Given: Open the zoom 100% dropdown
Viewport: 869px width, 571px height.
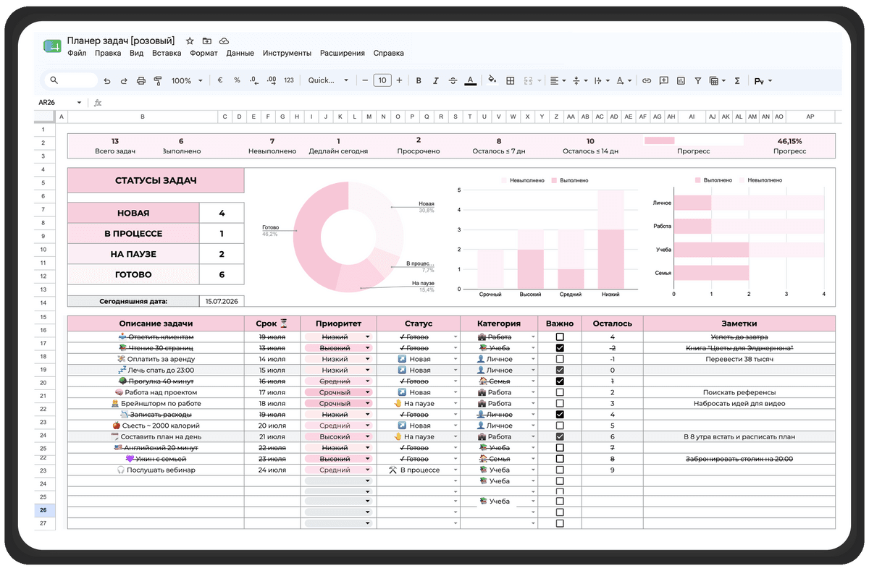Looking at the screenshot, I should coord(187,80).
